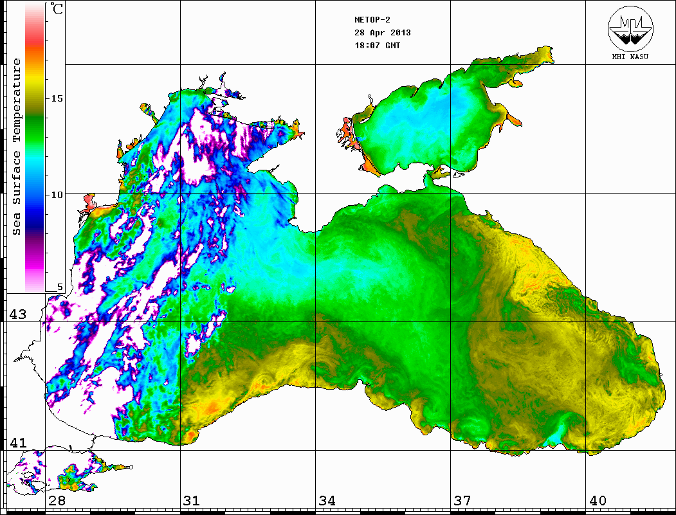Click the 'Sea Surface Temperature' legend title
Image resolution: width=676 pixels, height=515 pixels.
16,147
